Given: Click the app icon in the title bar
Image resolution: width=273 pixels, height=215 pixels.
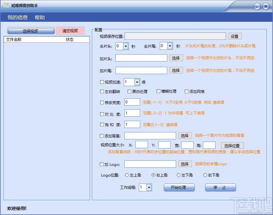Looking at the screenshot, I should pyautogui.click(x=7, y=5).
